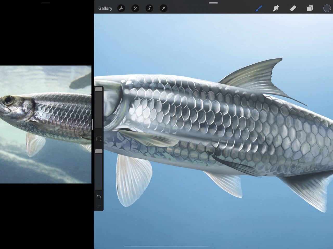The width and height of the screenshot is (333, 249).
Task: Activate the Selections tool
Action: click(x=149, y=8)
